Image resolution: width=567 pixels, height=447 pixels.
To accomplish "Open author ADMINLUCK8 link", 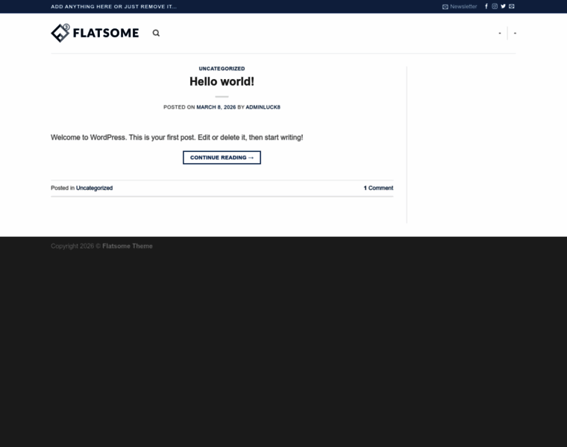I will 263,107.
